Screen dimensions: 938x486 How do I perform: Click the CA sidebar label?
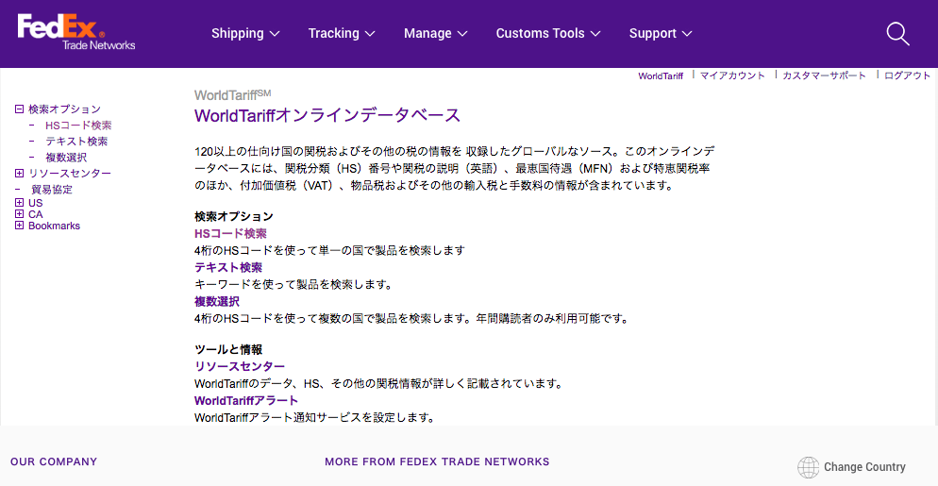click(35, 214)
